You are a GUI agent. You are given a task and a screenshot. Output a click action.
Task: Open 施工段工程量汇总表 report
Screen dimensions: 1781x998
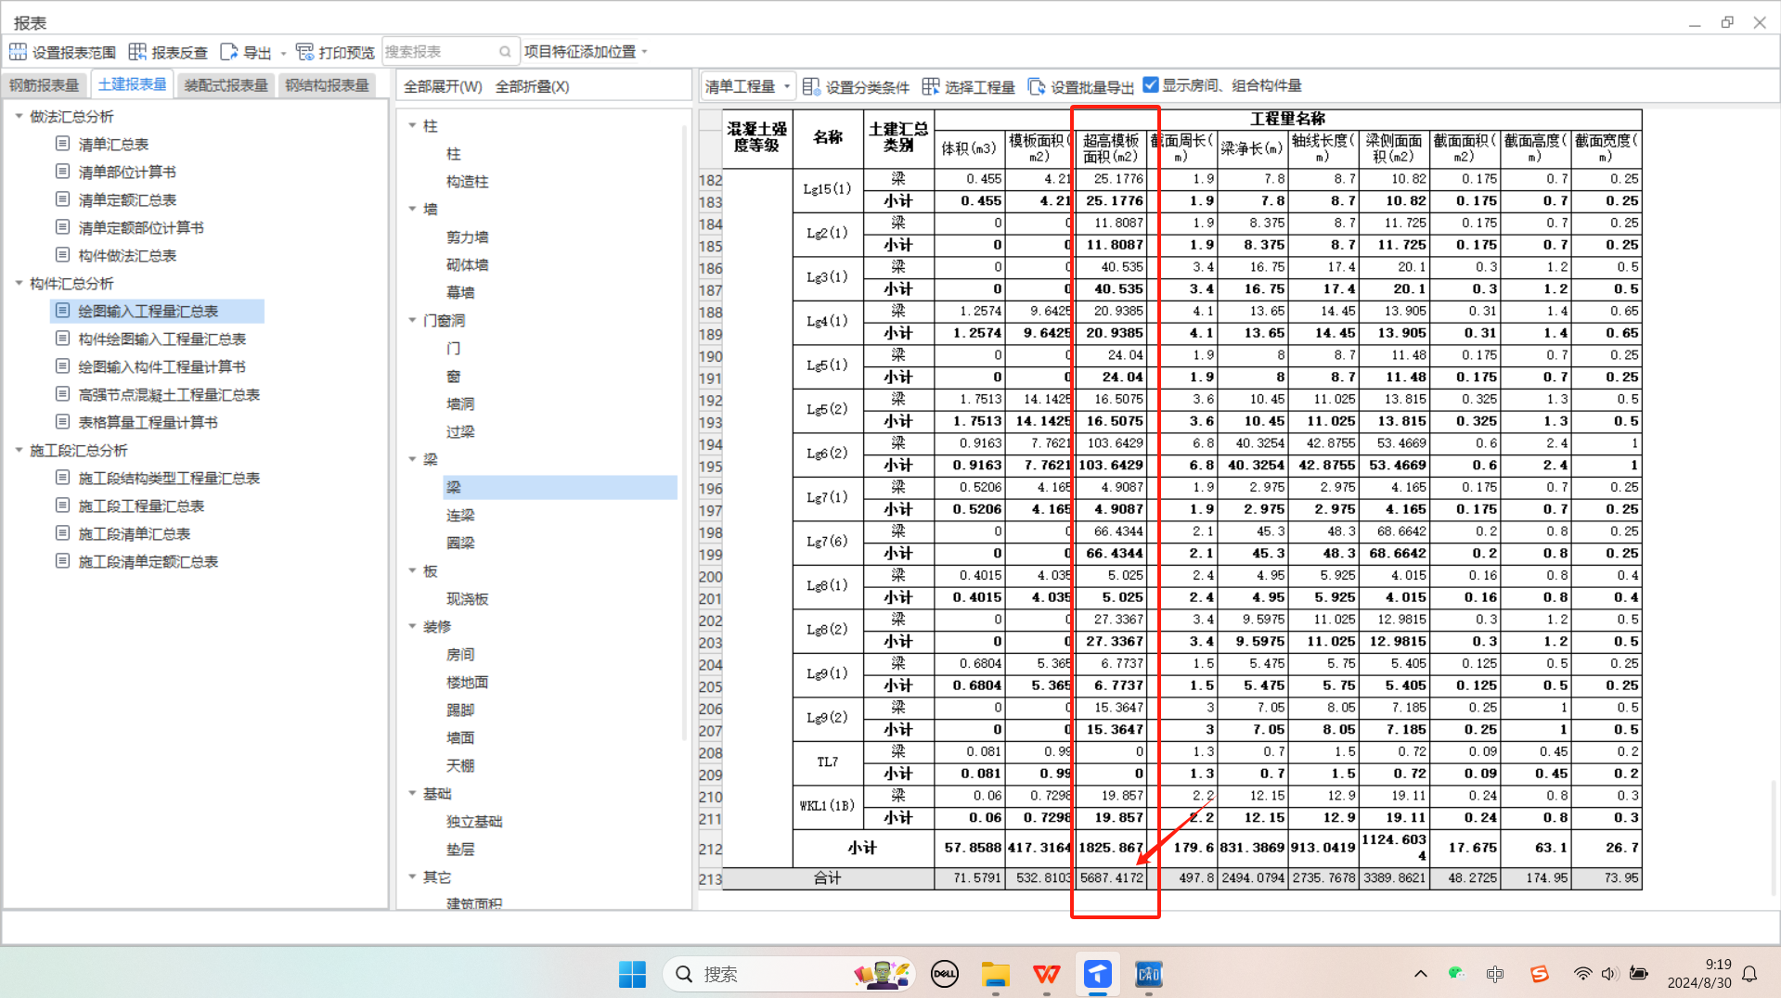(141, 505)
